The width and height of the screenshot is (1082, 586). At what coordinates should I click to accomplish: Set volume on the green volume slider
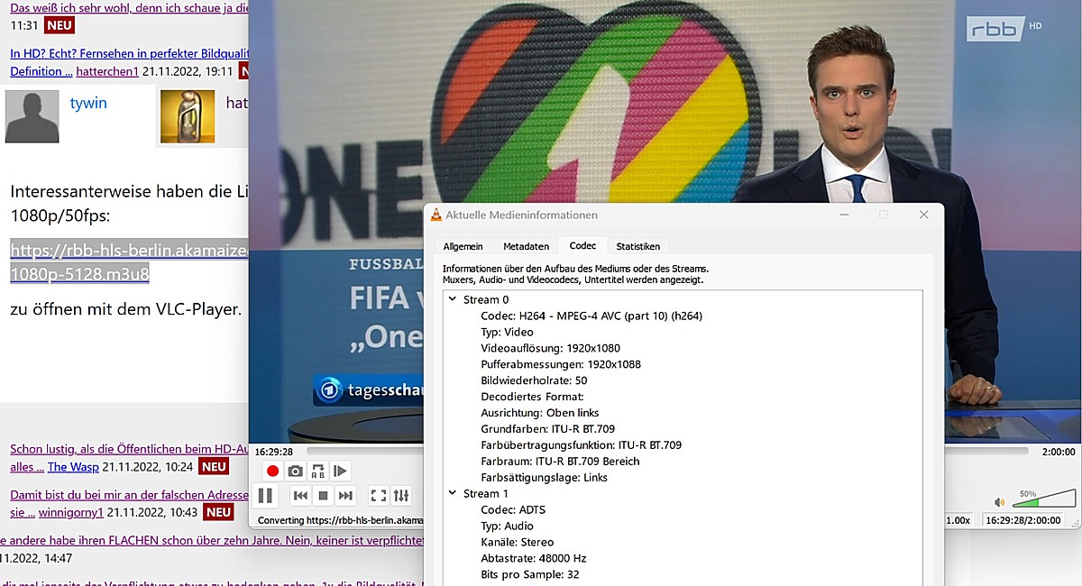click(x=1044, y=499)
